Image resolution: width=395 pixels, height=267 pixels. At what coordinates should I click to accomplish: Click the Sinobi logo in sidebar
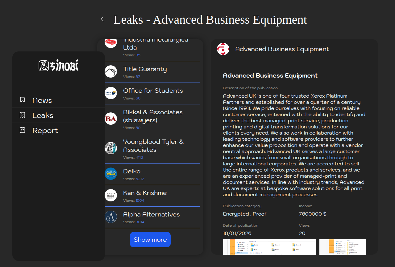(x=59, y=66)
